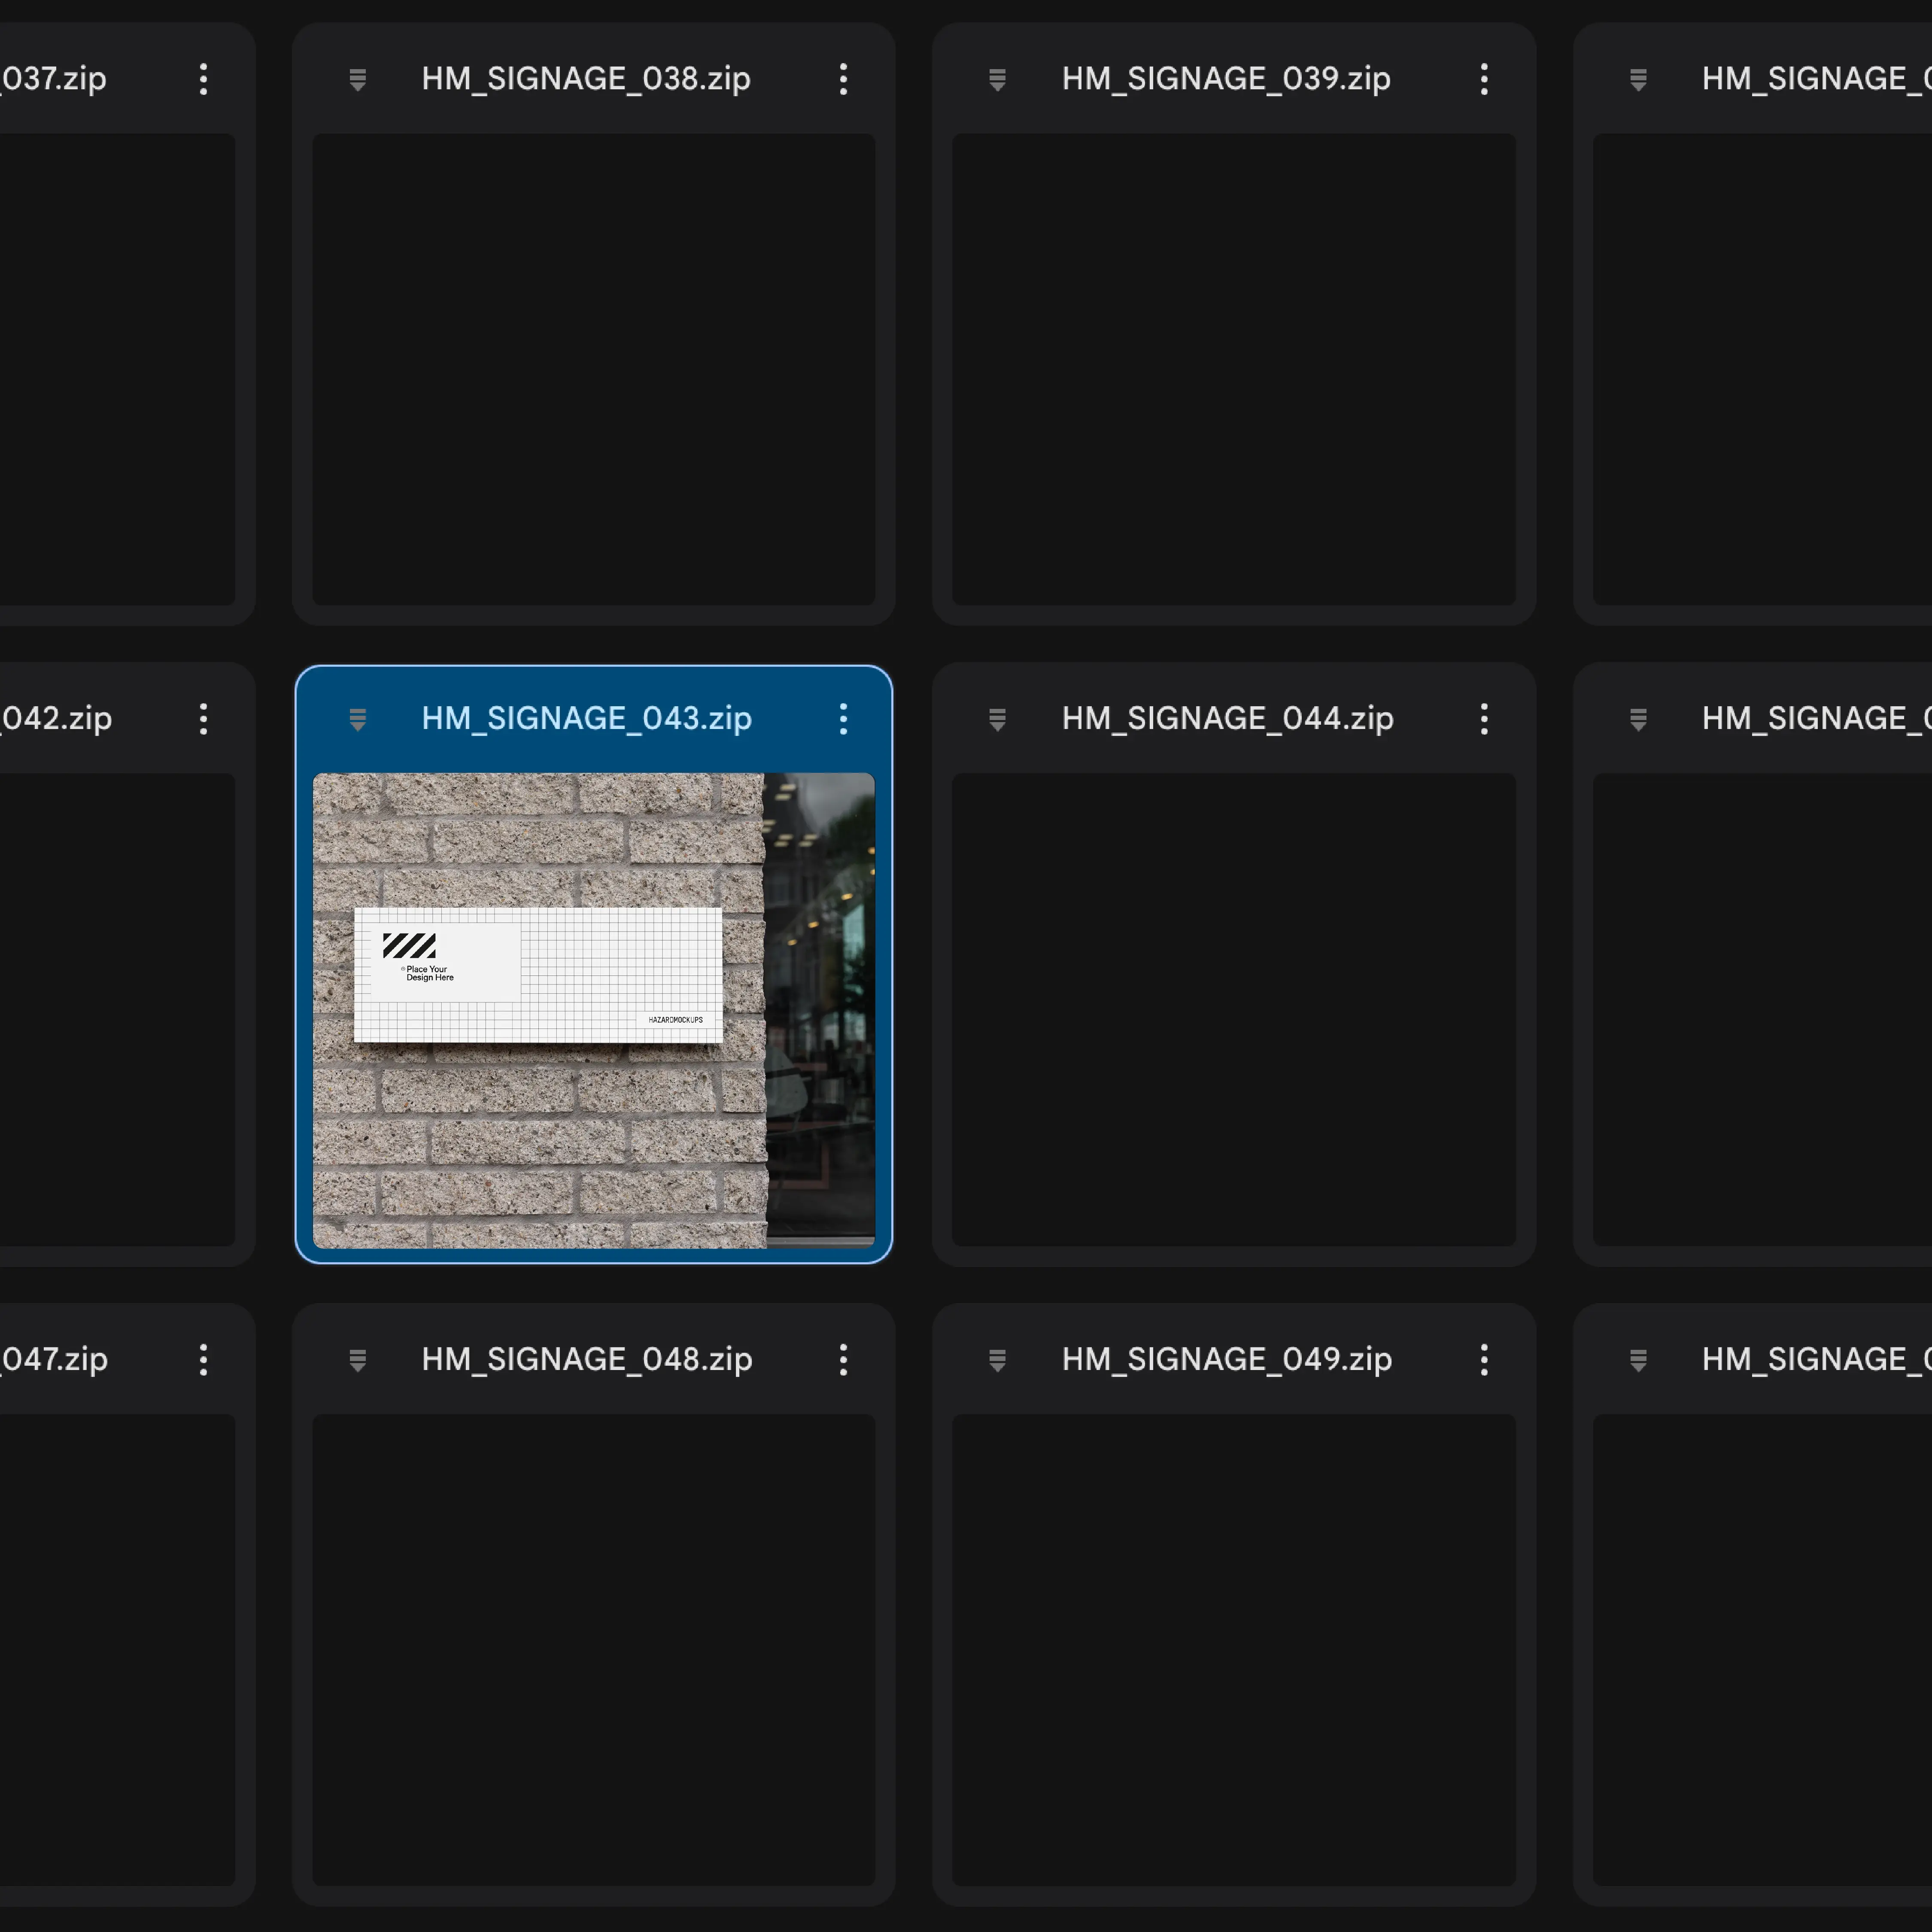1932x1932 pixels.
Task: Click three-dot menu on 037.zip card
Action: click(x=203, y=79)
